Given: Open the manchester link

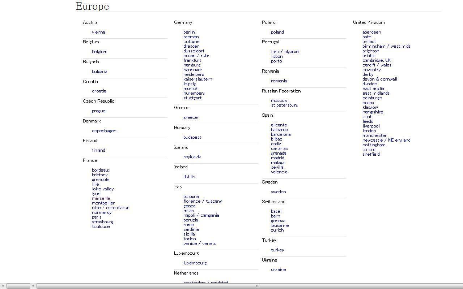Looking at the screenshot, I should [375, 135].
